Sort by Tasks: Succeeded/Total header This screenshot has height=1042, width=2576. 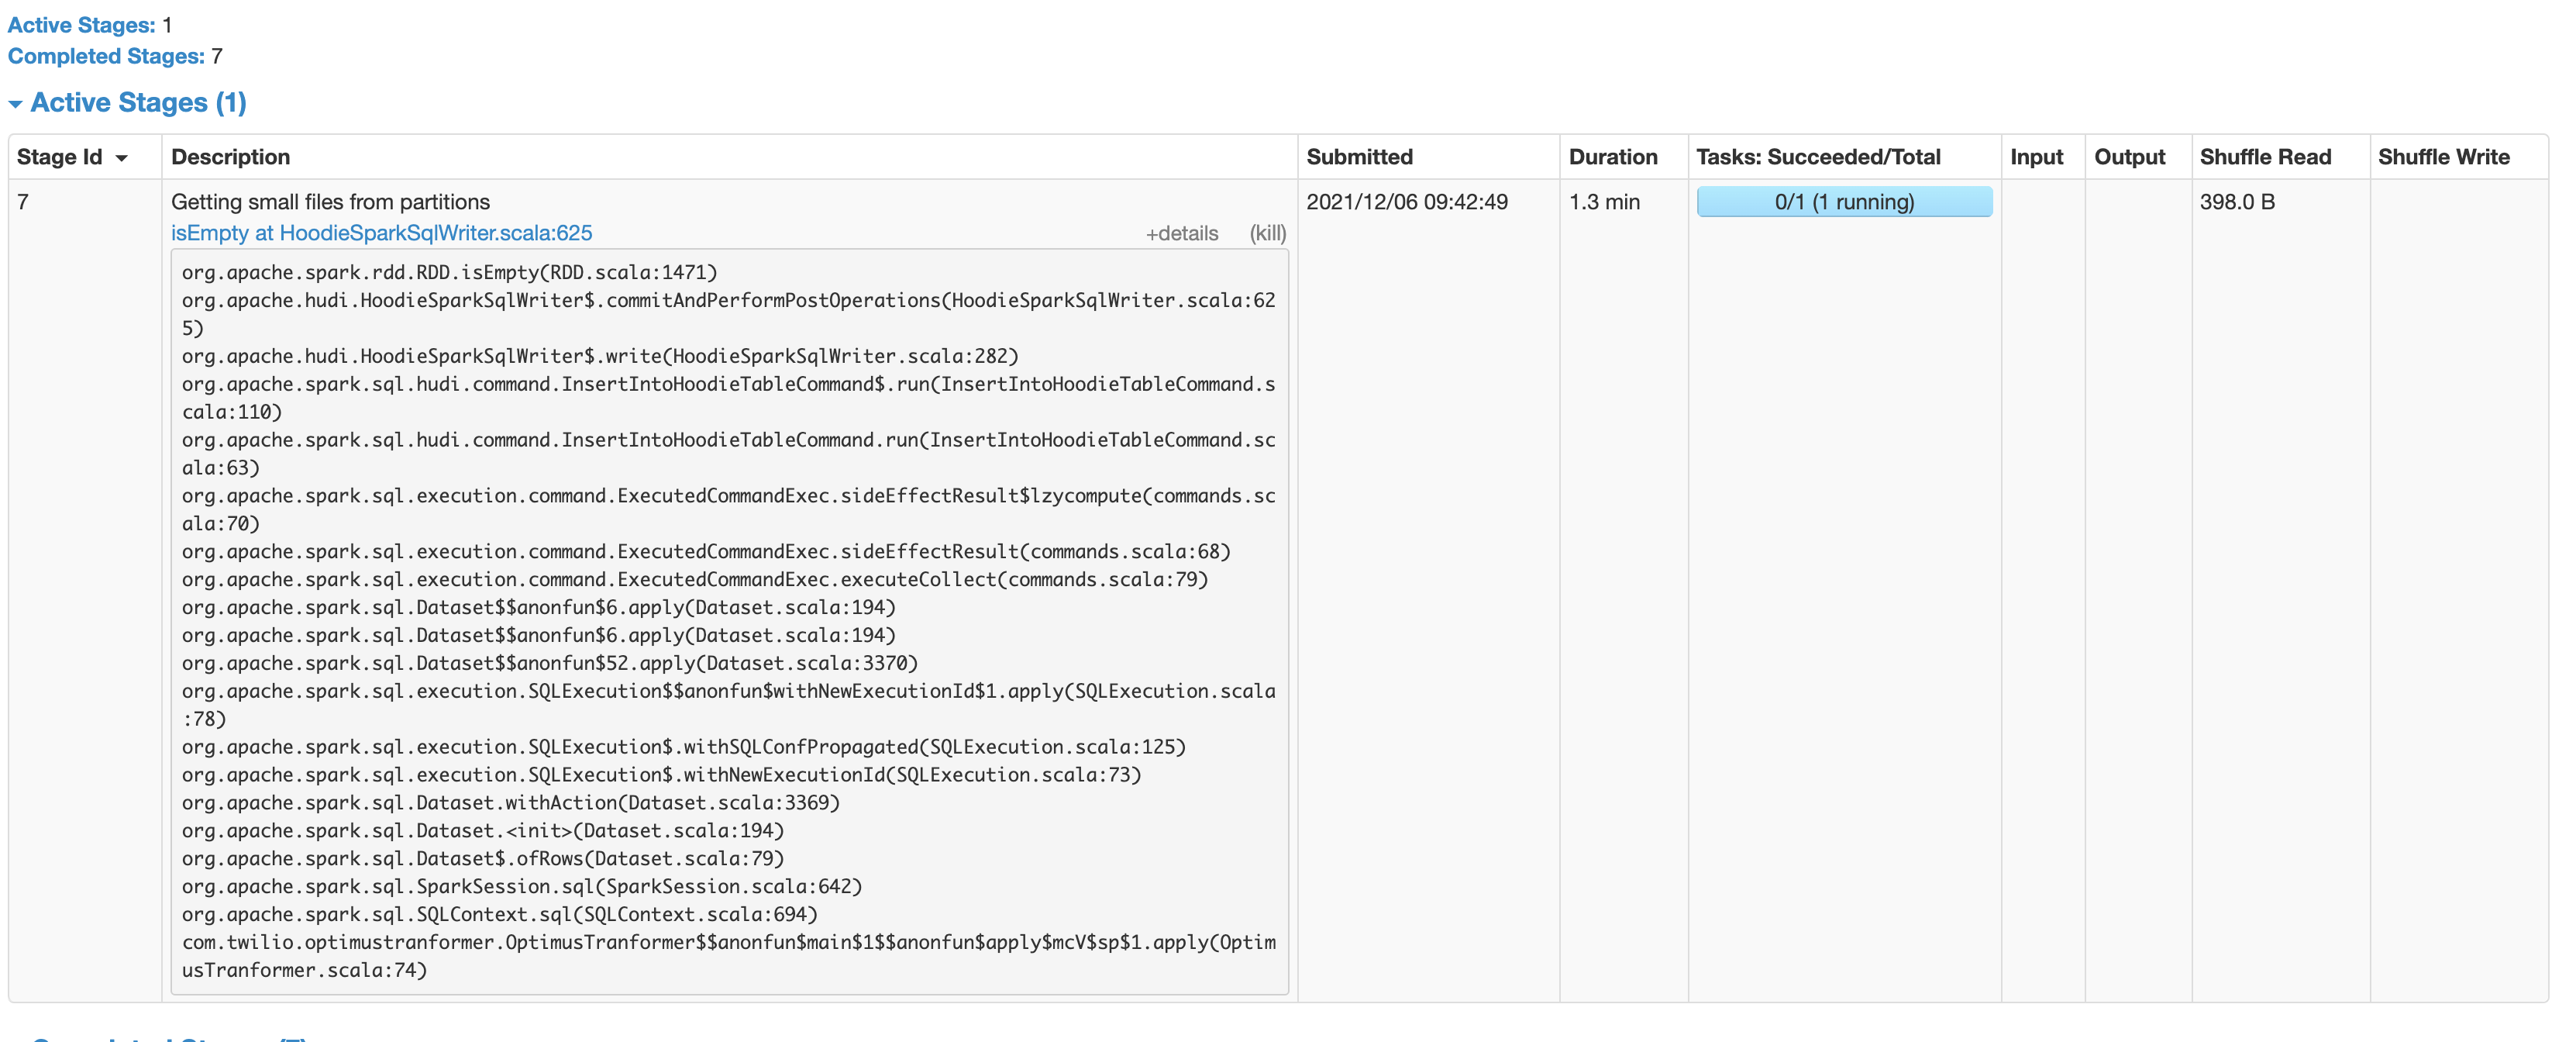(1818, 157)
